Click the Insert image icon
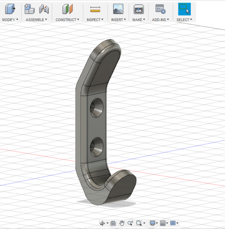The image size is (225, 229). click(x=118, y=9)
